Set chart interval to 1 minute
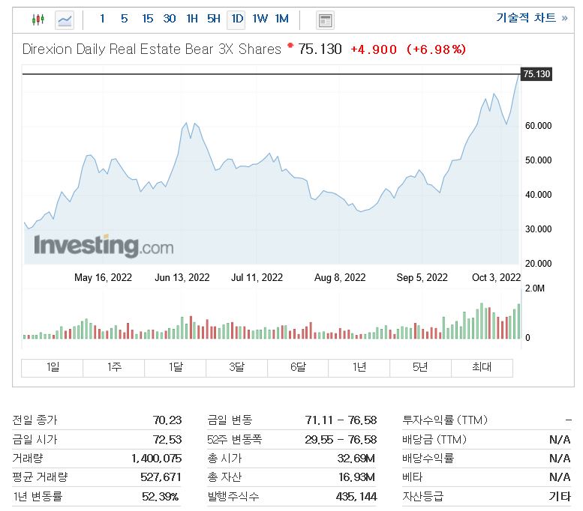Viewport: 583px width, 511px height. (102, 19)
